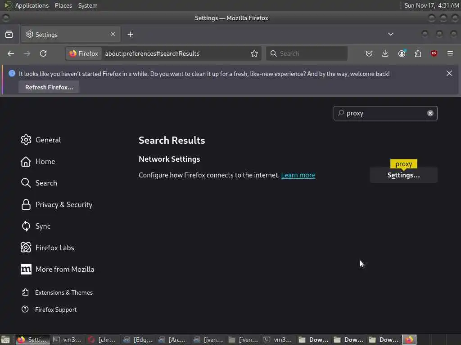This screenshot has height=345, width=461.
Task: Open the System menu in top panel
Action: pyautogui.click(x=88, y=5)
